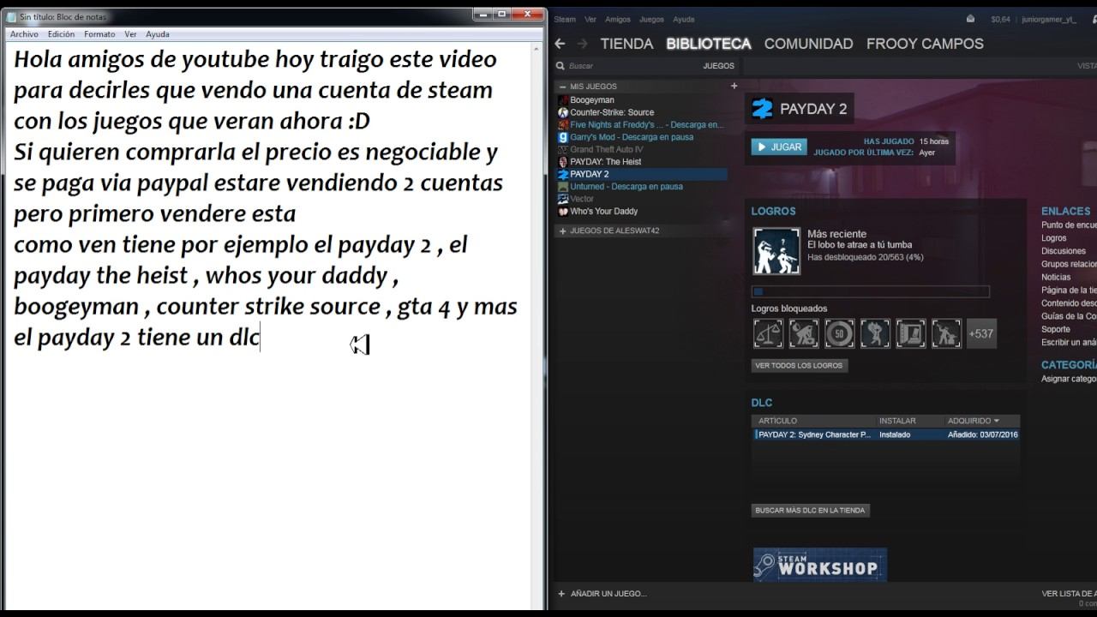The height and width of the screenshot is (617, 1097).
Task: Open the Noticias link under ENLACES
Action: coord(1056,278)
